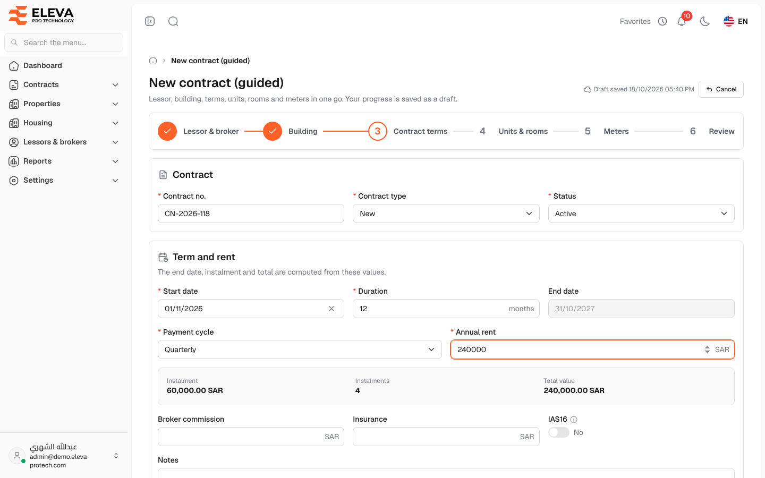Toggle the IAS16 switch
Screen dimensions: 765x478
559,432
